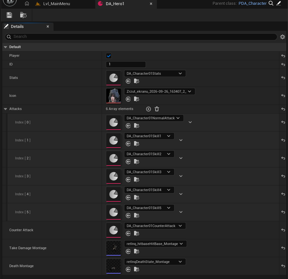The image size is (288, 279).
Task: Use selected asset for Stats
Action: pos(128,81)
